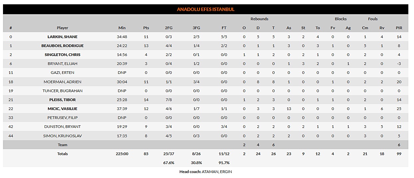The width and height of the screenshot is (414, 178).
Task: Open MICIC, VASILIJE player profile
Action: (63, 109)
